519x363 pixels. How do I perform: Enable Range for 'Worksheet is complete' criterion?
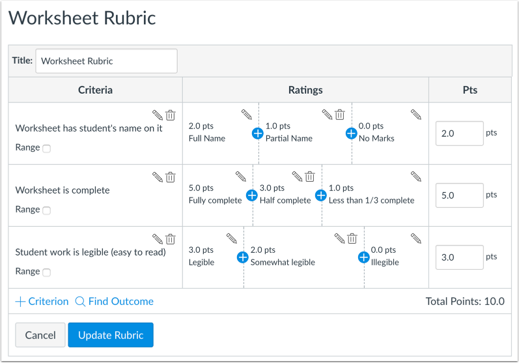pyautogui.click(x=47, y=211)
